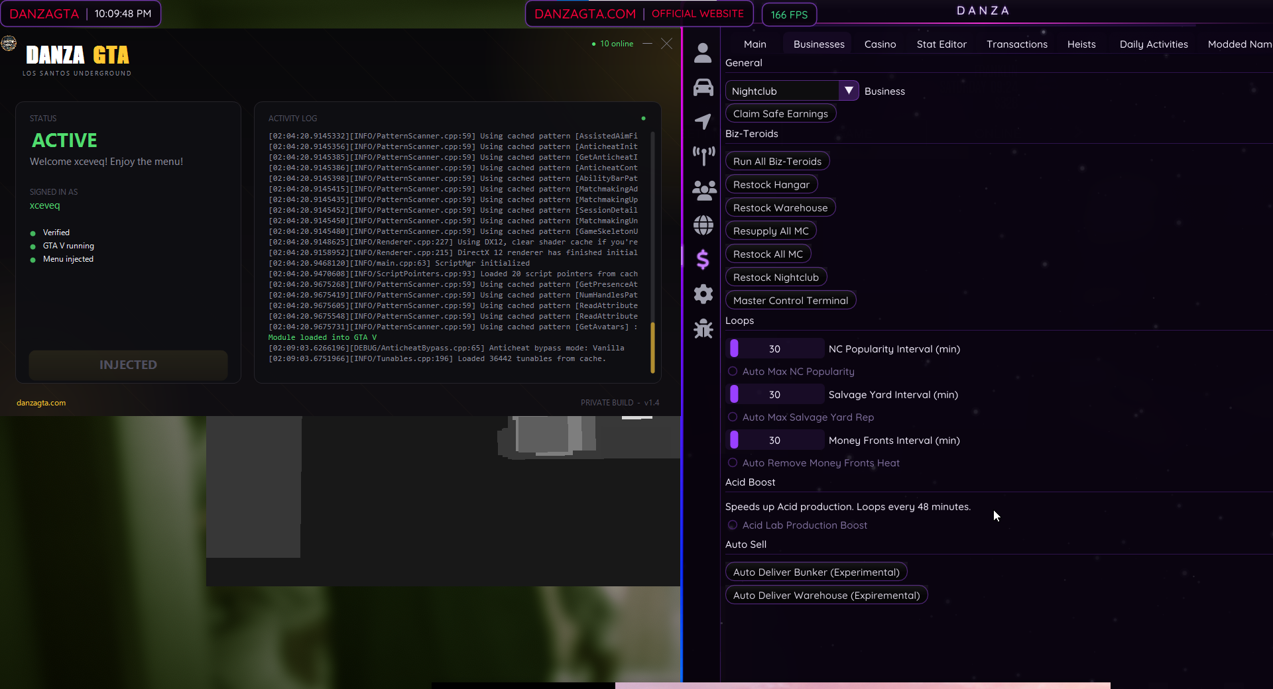Open the player profile sidebar icon
Screen dimensions: 1273x689
(x=703, y=53)
